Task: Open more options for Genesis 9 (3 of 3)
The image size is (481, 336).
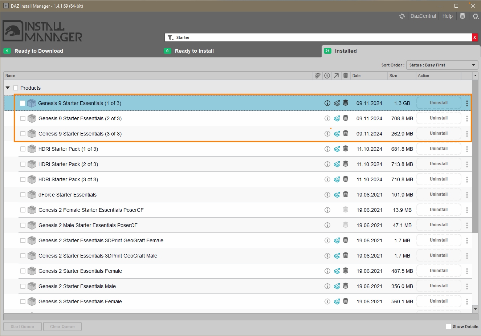Action: [x=467, y=134]
